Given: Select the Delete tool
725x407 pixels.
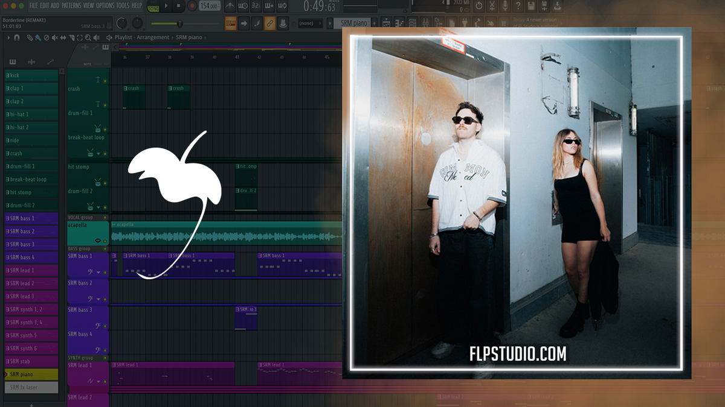Looking at the screenshot, I should (47, 37).
